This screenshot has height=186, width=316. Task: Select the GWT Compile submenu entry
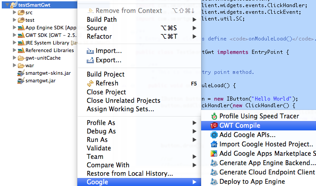[258, 125]
